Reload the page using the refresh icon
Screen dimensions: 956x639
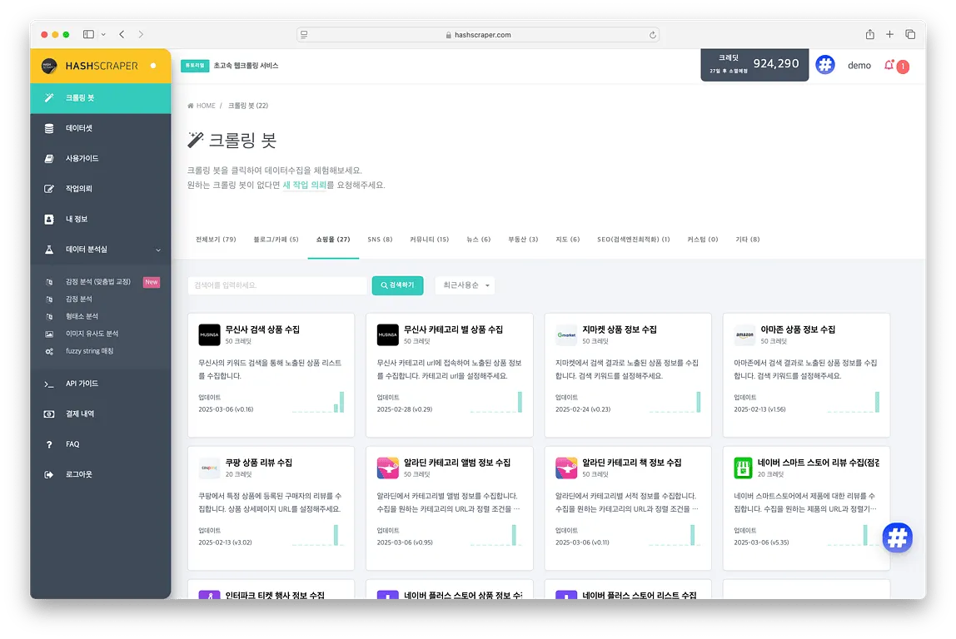652,35
